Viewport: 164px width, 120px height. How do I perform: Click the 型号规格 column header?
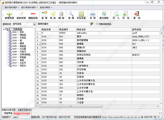[146, 30]
